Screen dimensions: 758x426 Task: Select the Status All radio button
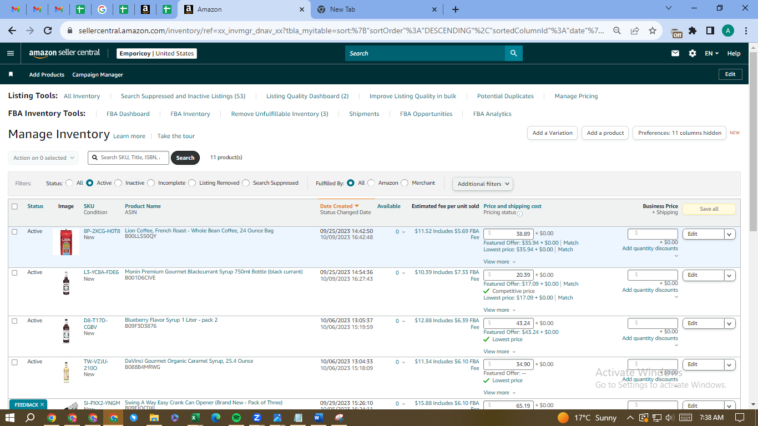[x=69, y=183]
